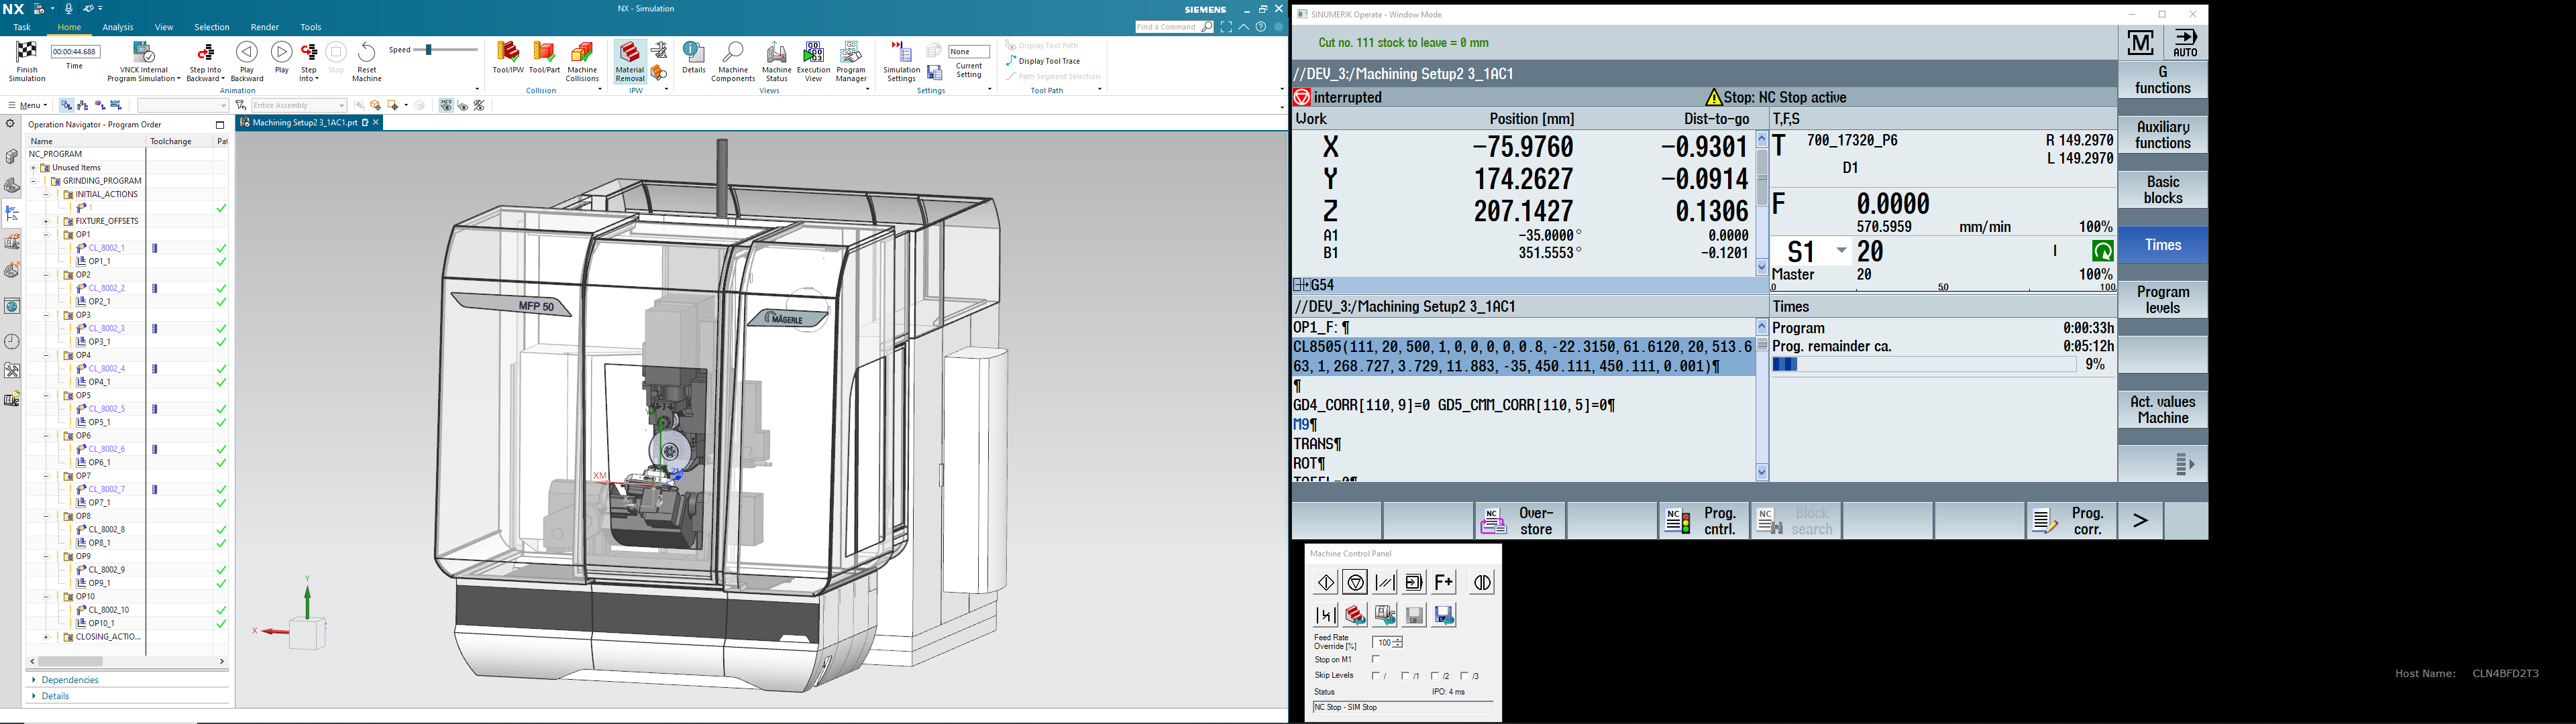The image size is (2576, 724).
Task: Click Program levels softkey
Action: pyautogui.click(x=2162, y=300)
